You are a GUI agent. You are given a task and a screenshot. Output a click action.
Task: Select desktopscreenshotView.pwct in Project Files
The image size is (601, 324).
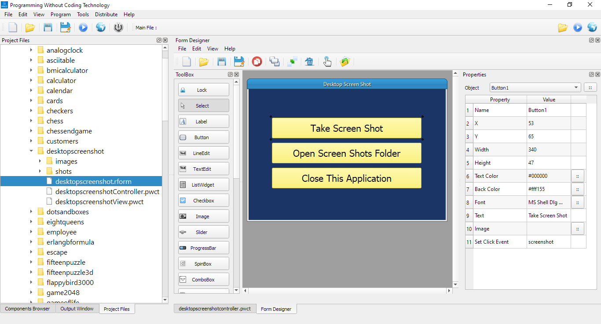(x=99, y=202)
